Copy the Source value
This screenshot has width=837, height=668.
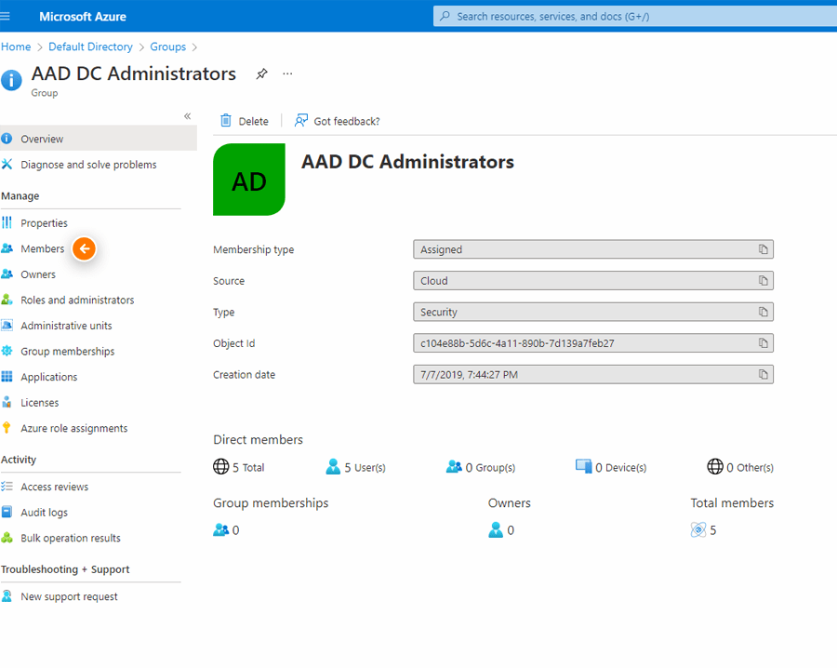pyautogui.click(x=764, y=281)
